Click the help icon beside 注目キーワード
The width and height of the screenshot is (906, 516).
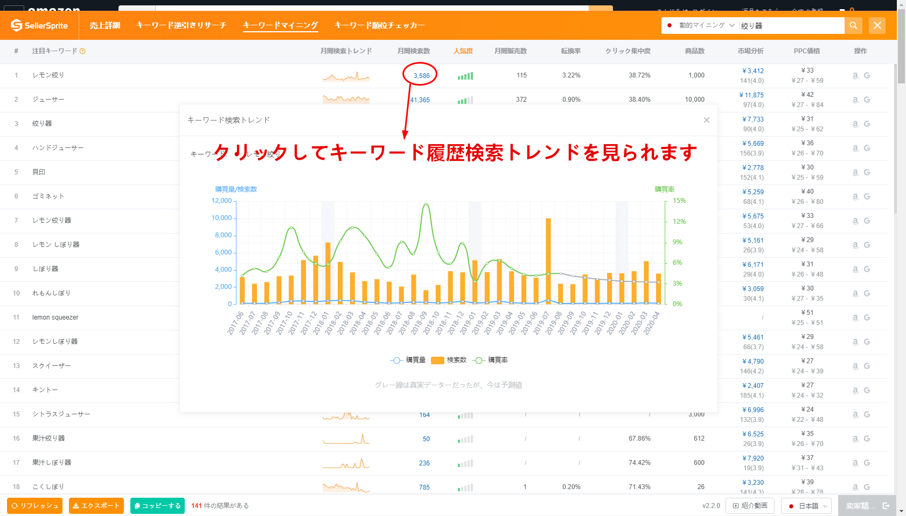tap(82, 51)
